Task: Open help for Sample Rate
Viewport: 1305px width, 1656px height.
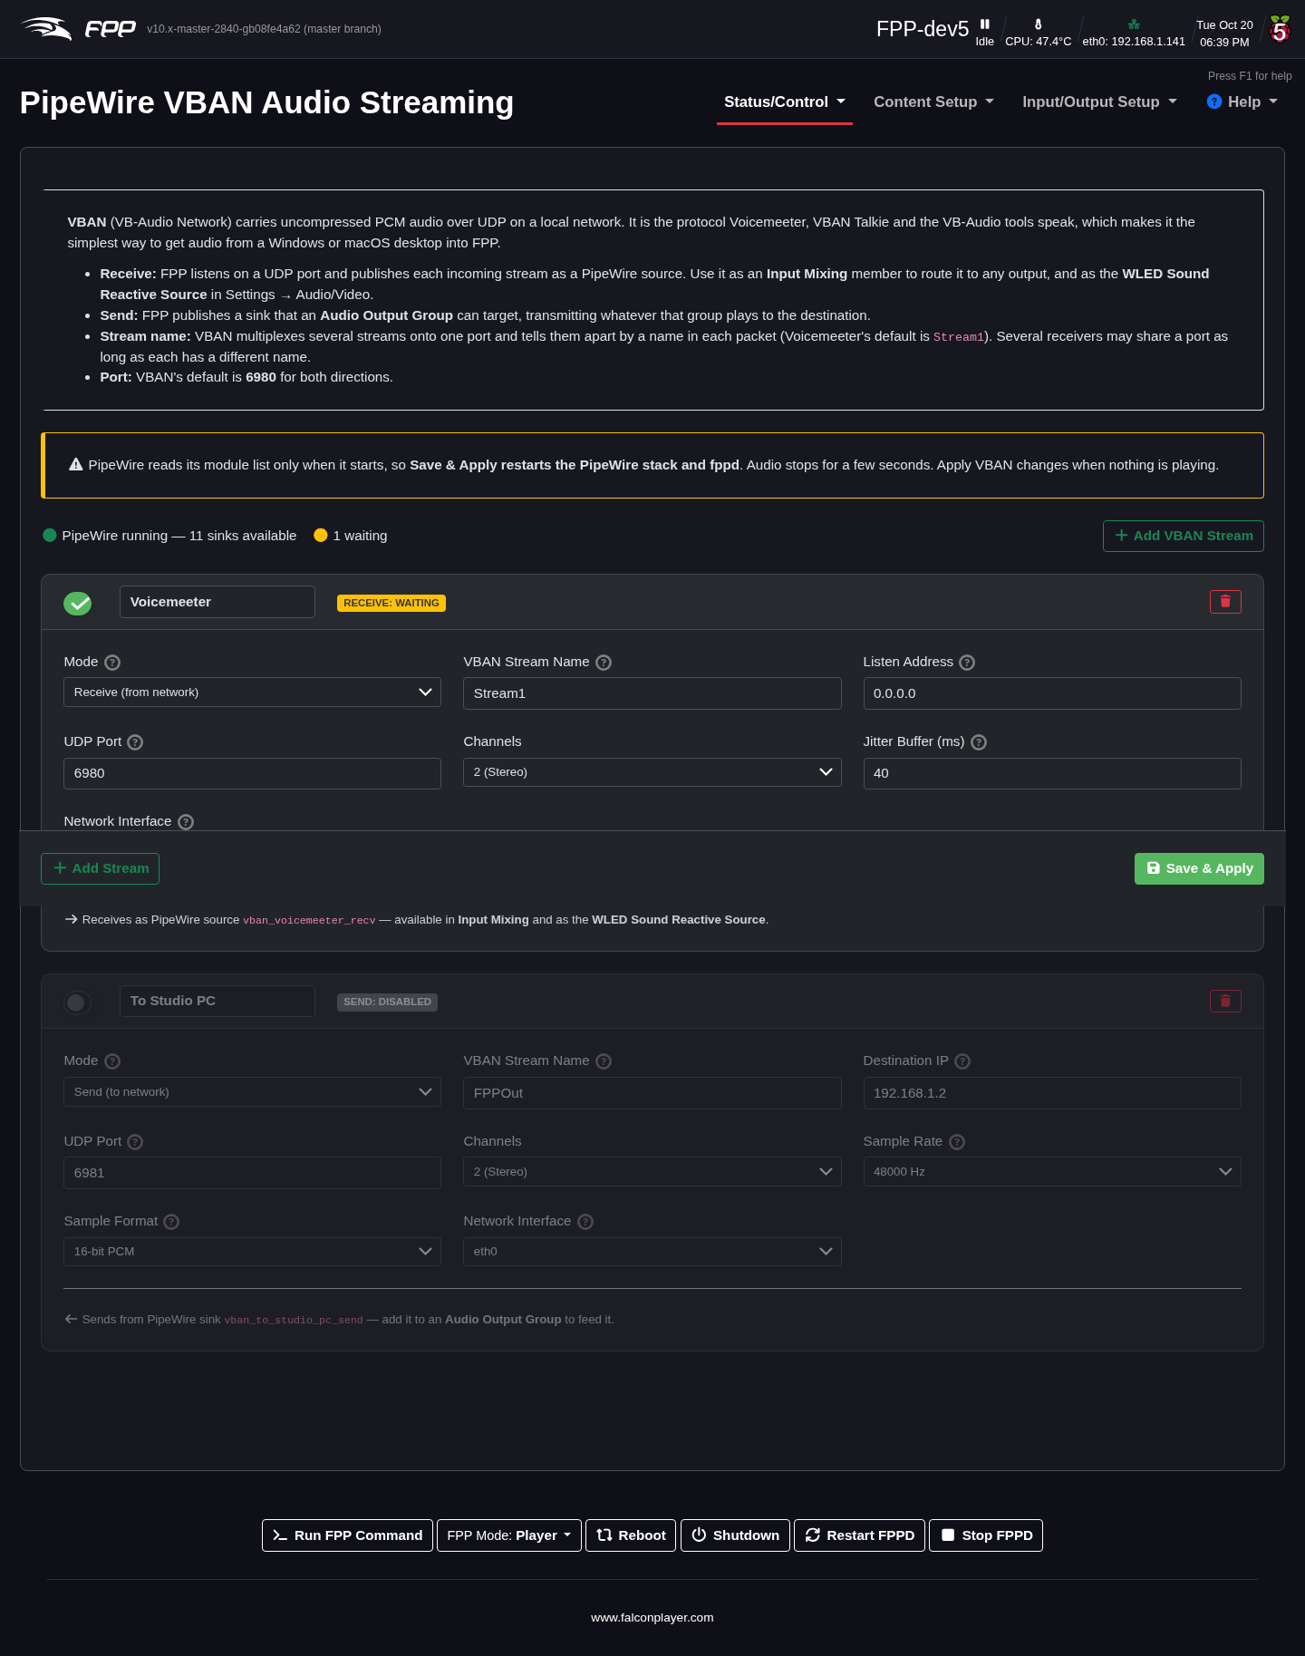Action: pyautogui.click(x=957, y=1142)
